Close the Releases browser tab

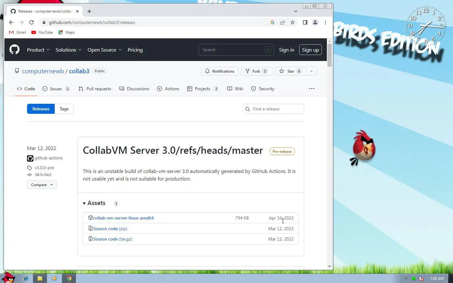pyautogui.click(x=77, y=11)
